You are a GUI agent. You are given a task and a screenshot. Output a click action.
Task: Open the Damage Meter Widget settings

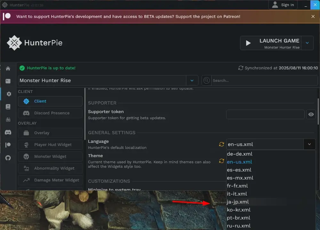pos(50,180)
